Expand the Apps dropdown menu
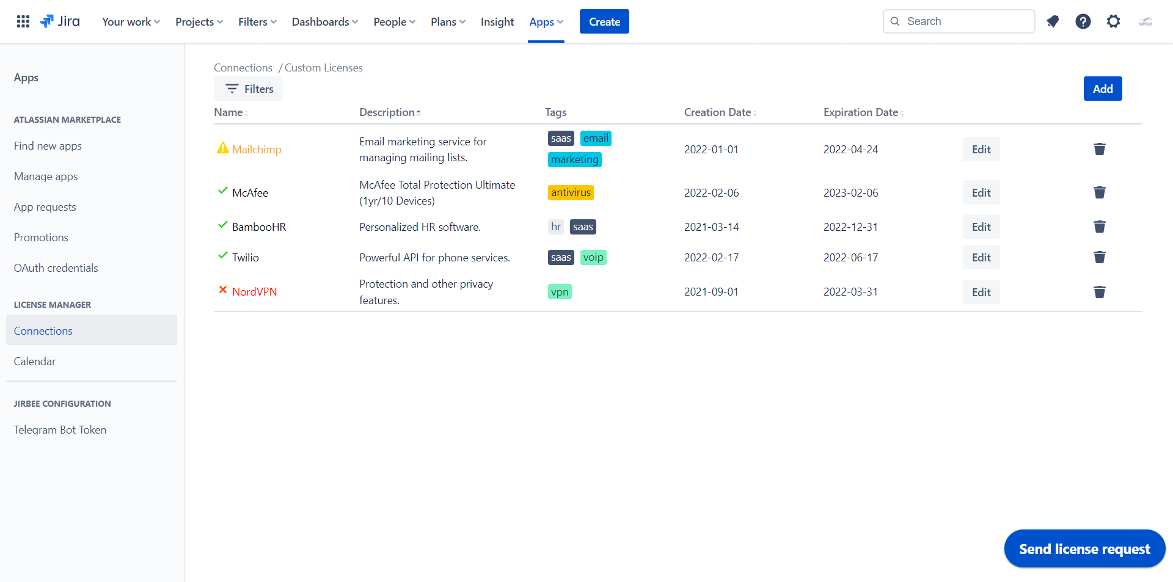 [x=546, y=21]
